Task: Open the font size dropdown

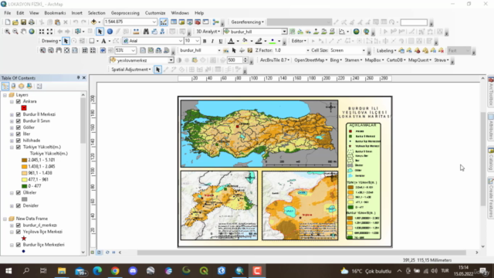Action: click(x=198, y=41)
